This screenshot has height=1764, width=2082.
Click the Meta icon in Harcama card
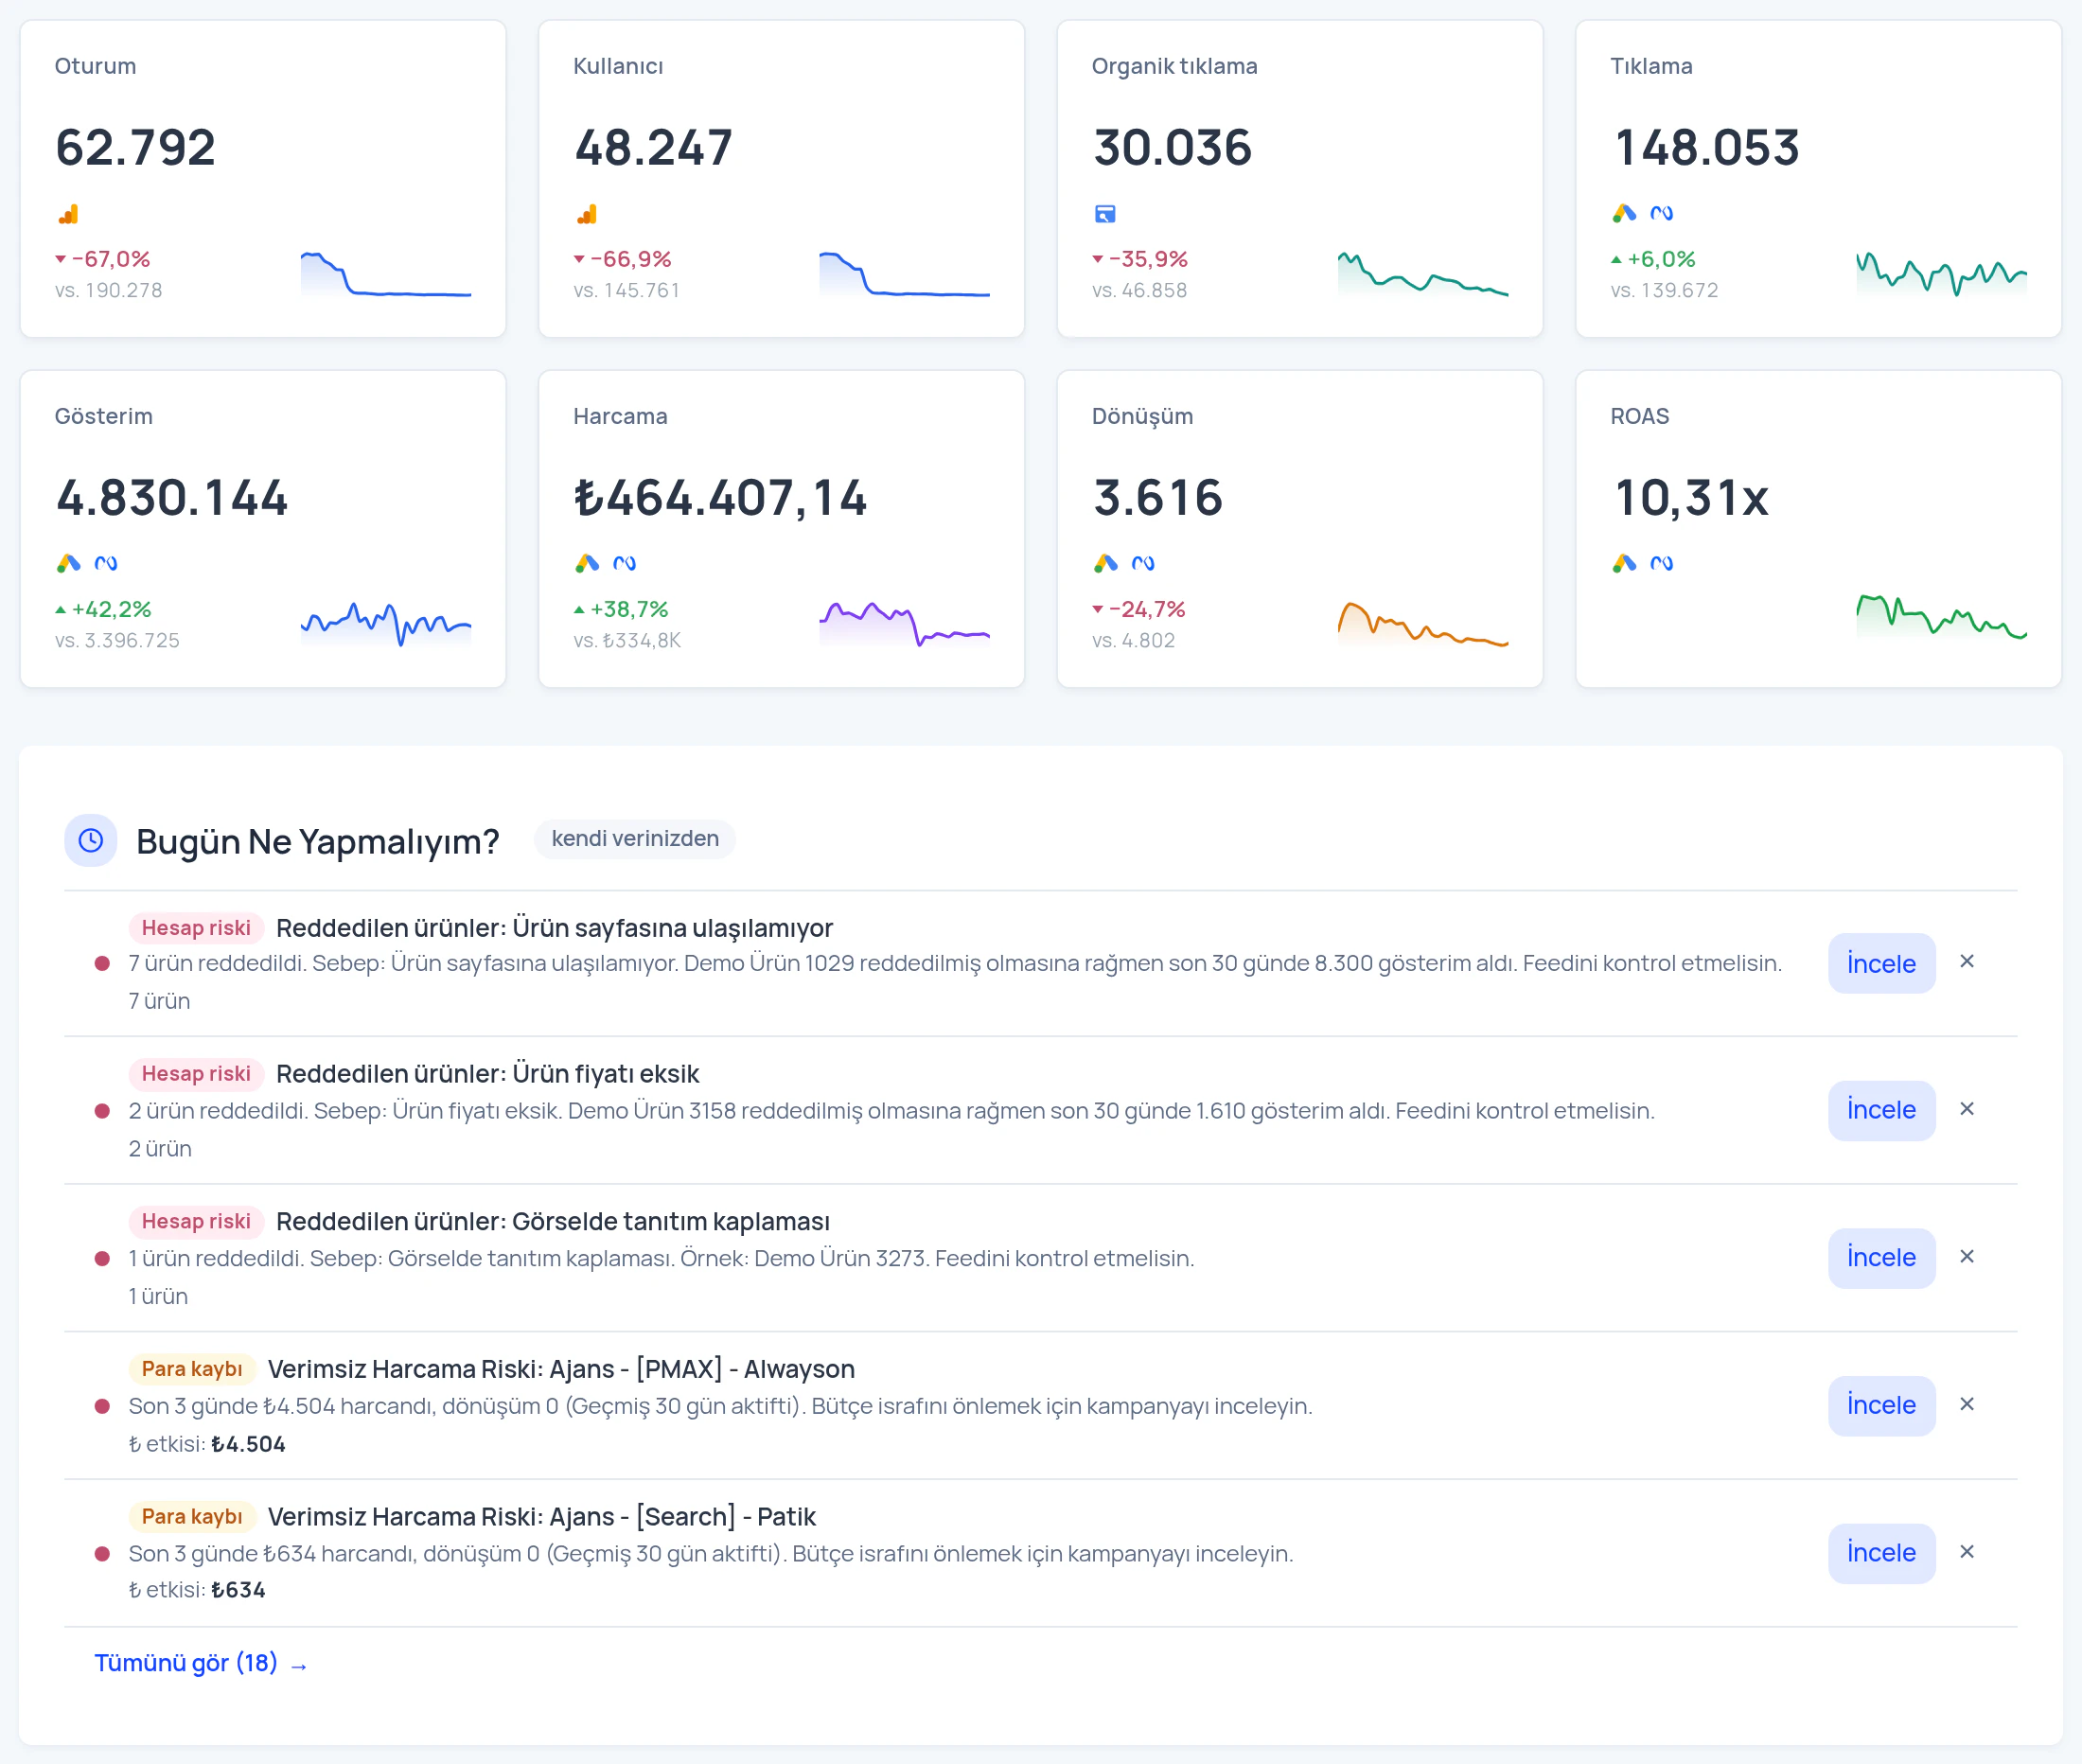pos(625,563)
